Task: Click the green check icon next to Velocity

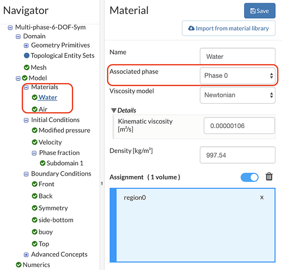Action: (x=35, y=142)
